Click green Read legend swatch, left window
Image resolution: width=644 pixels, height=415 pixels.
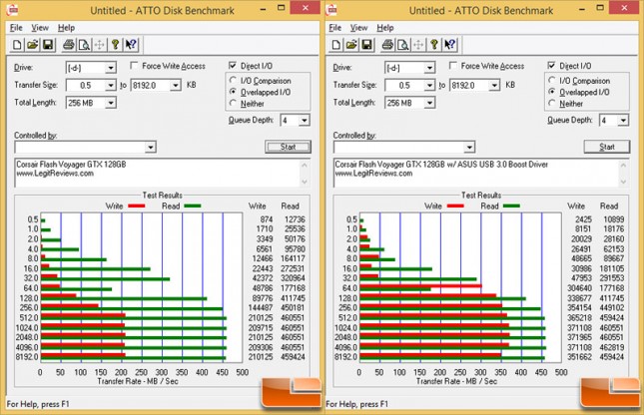click(193, 206)
